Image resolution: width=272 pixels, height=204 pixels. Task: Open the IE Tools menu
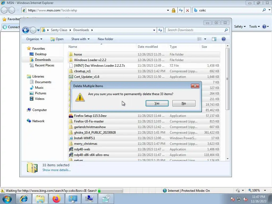click(254, 27)
